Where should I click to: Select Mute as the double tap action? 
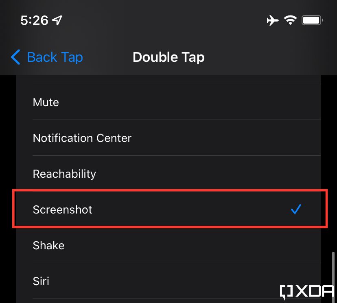46,102
